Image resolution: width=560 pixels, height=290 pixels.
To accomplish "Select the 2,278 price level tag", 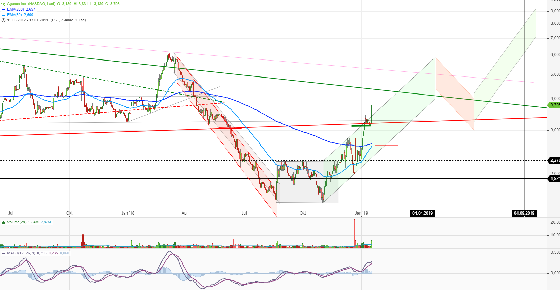I will (554, 160).
